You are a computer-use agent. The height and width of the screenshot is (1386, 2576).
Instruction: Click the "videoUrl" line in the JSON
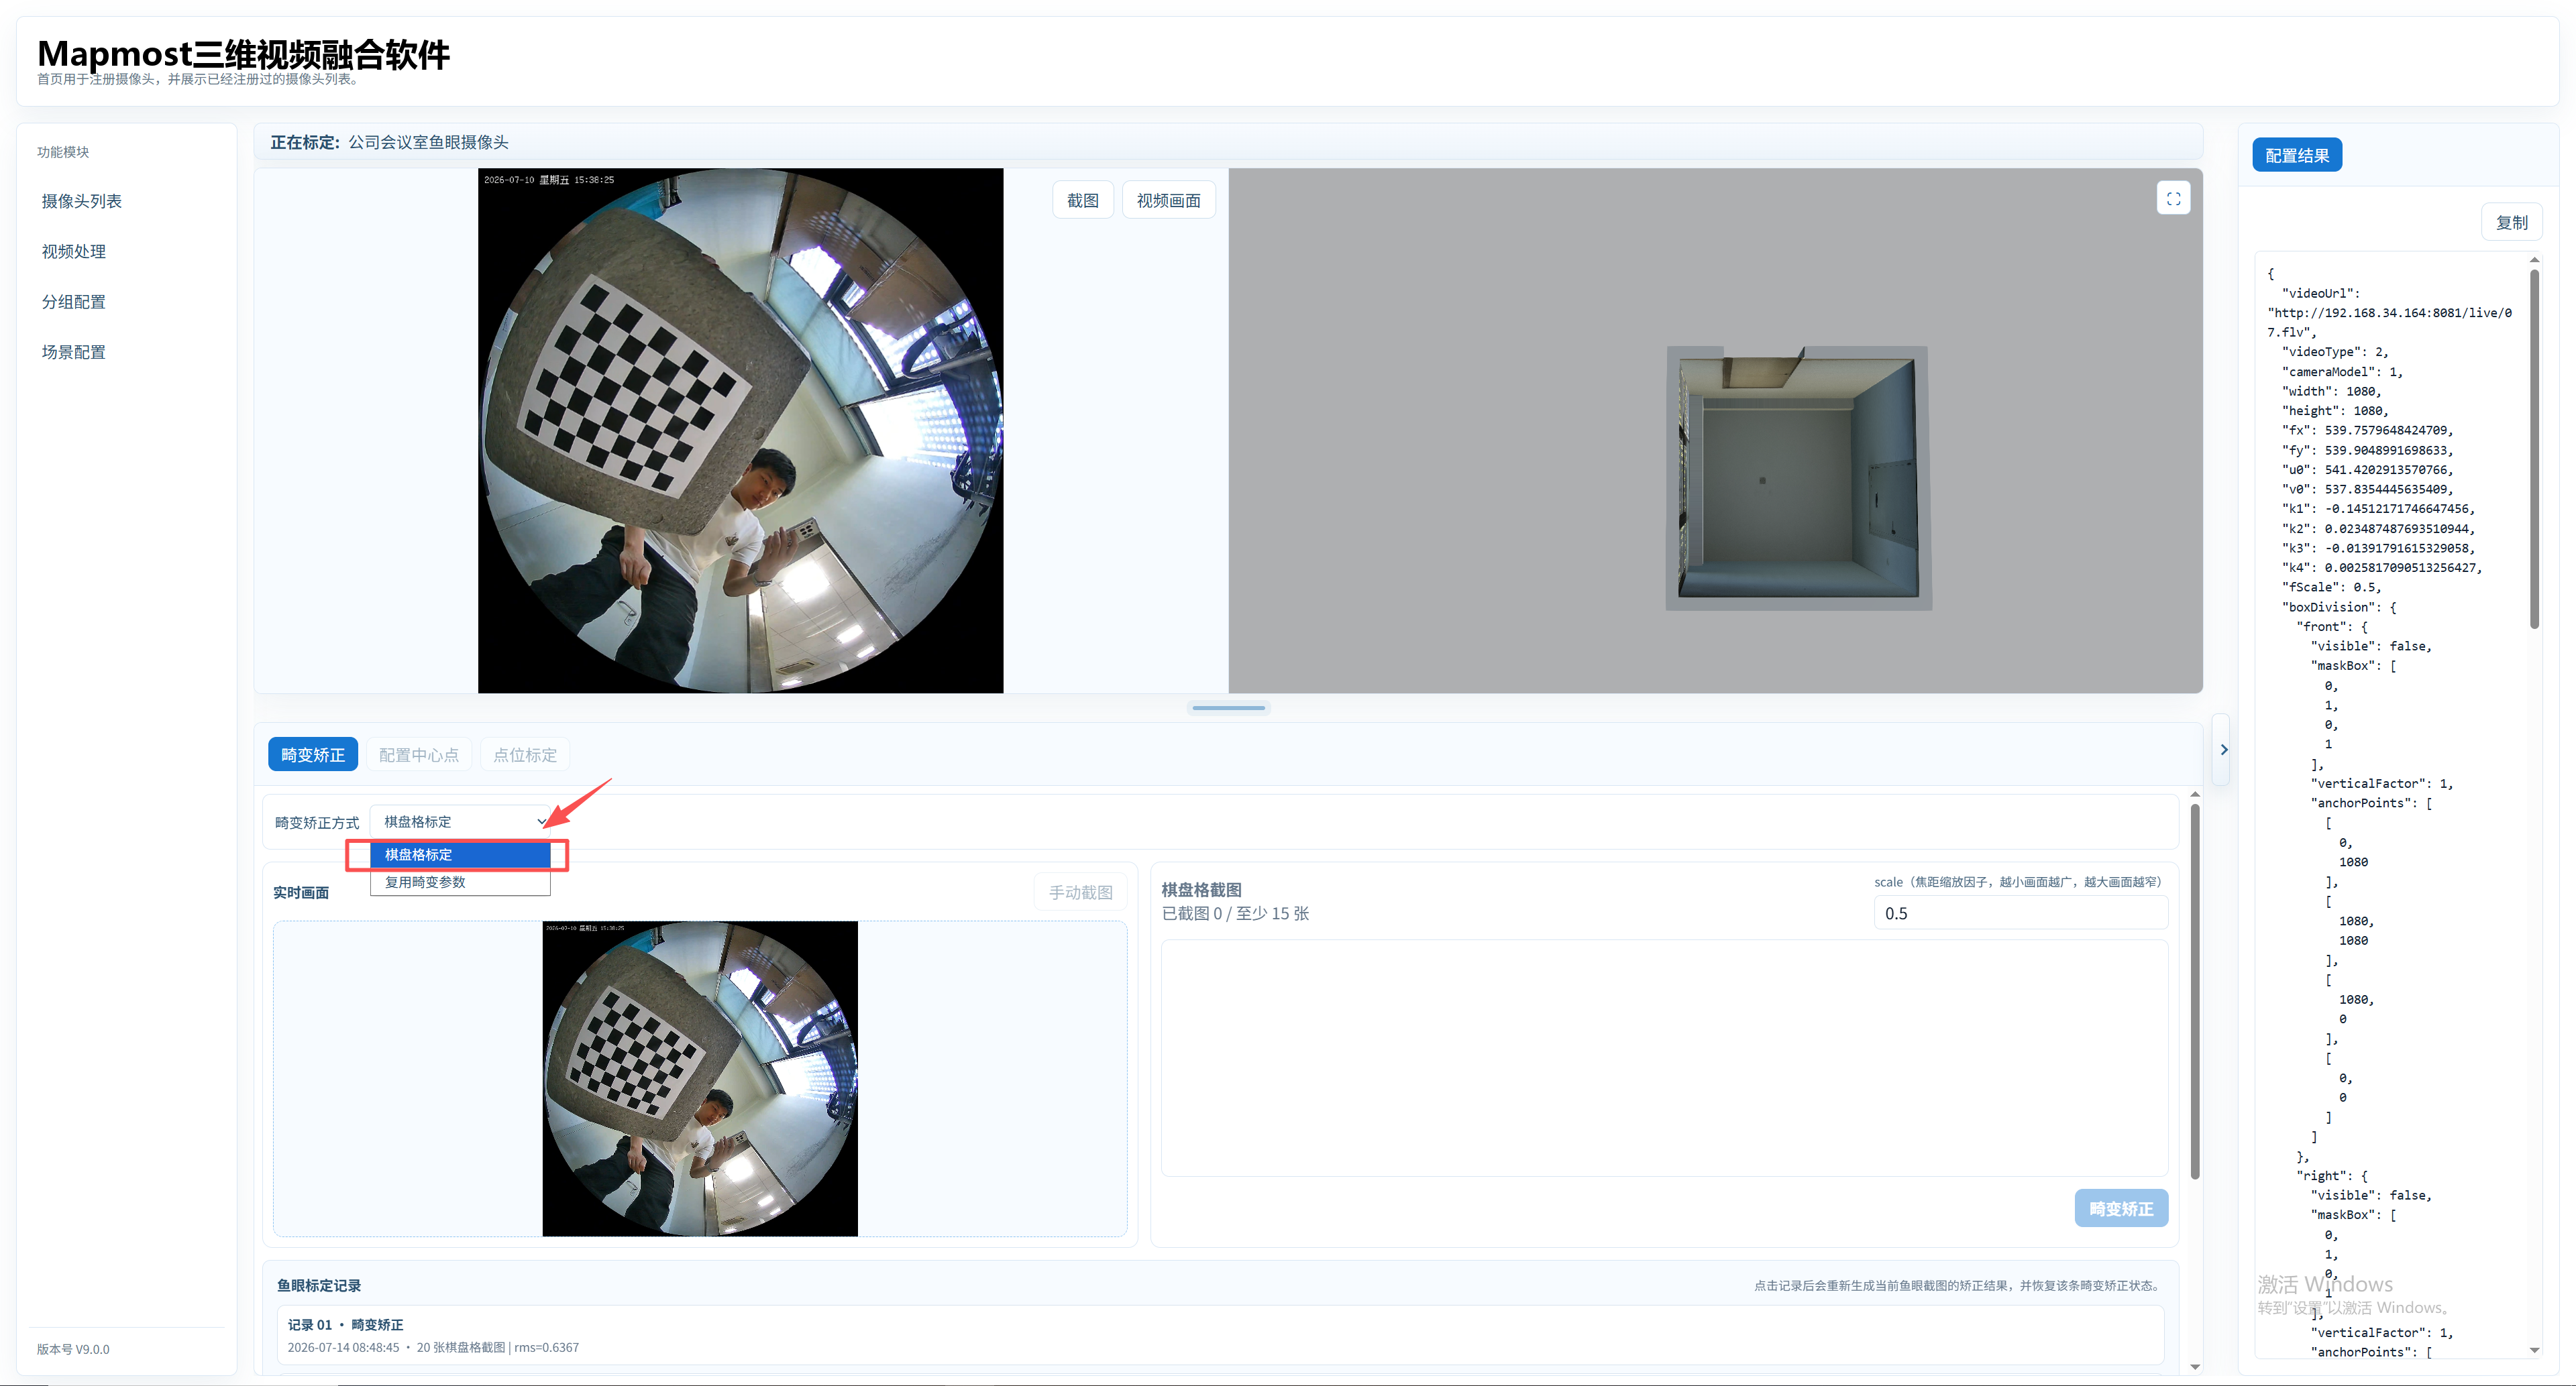tap(2320, 293)
